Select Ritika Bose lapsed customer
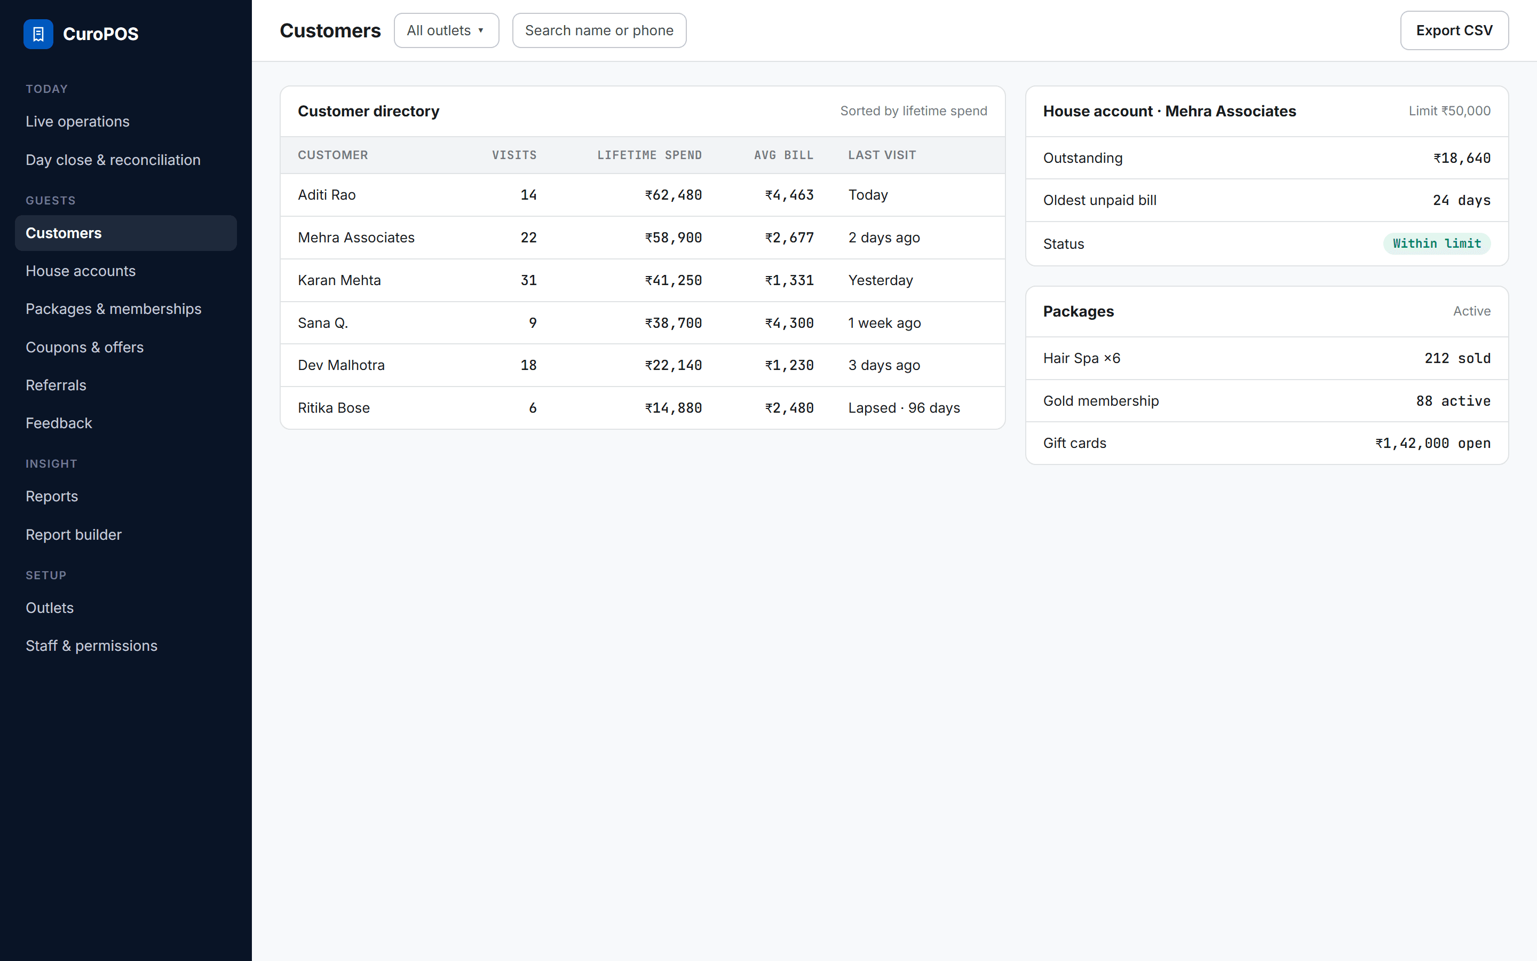1537x961 pixels. pos(642,408)
